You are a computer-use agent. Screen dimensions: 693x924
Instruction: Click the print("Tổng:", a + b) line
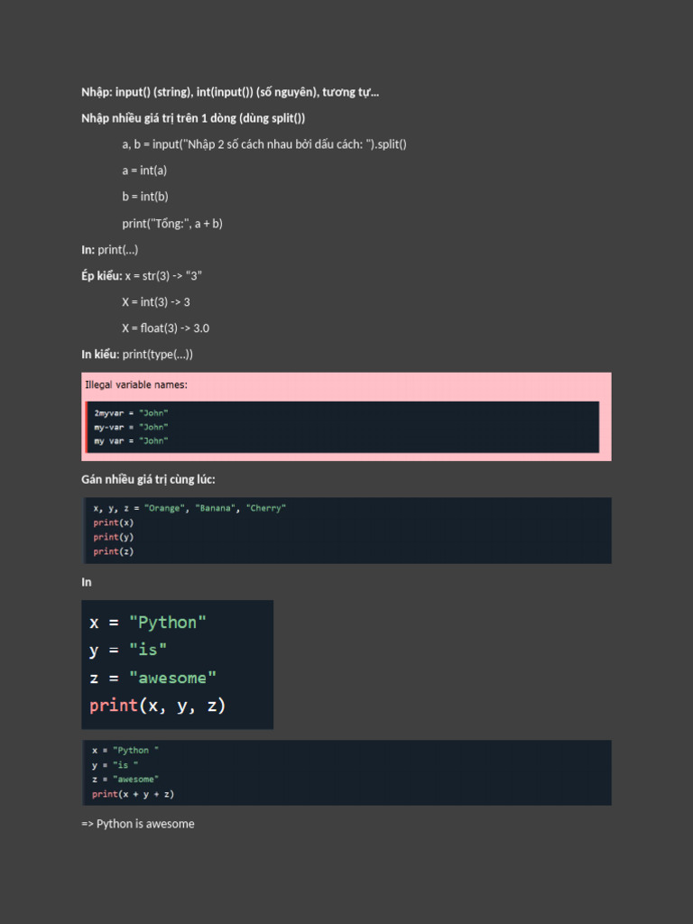(x=172, y=223)
